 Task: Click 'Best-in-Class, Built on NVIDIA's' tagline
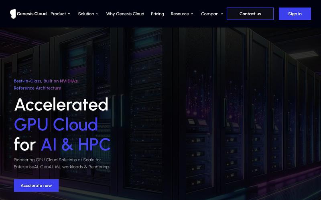point(46,81)
